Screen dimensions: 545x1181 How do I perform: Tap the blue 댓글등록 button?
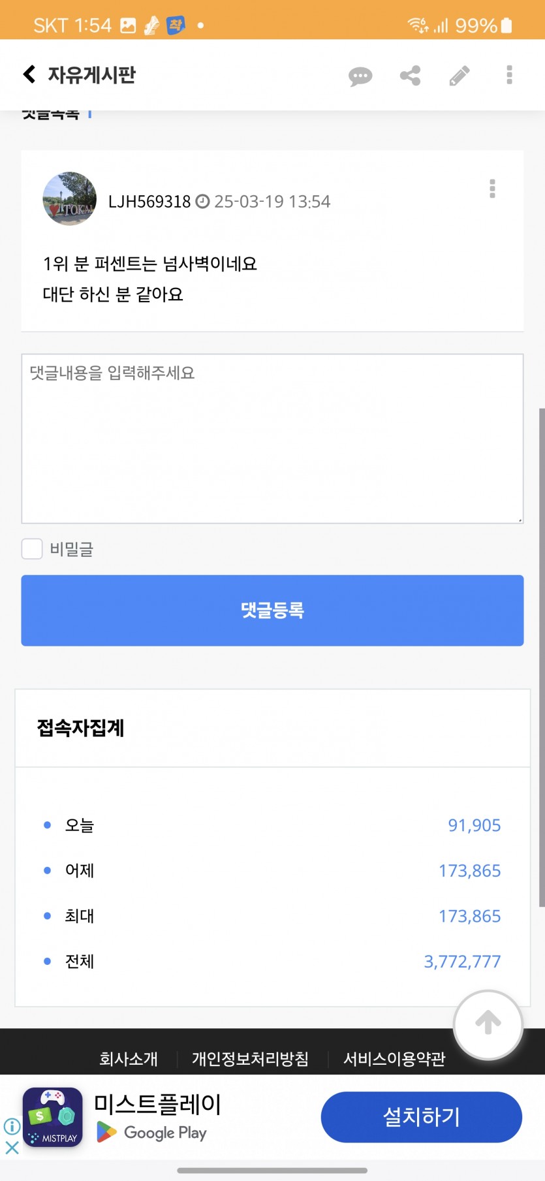coord(272,610)
